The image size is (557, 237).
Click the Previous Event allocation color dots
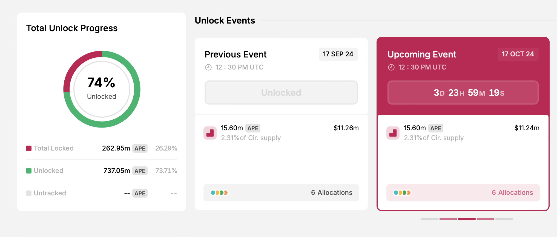click(219, 193)
